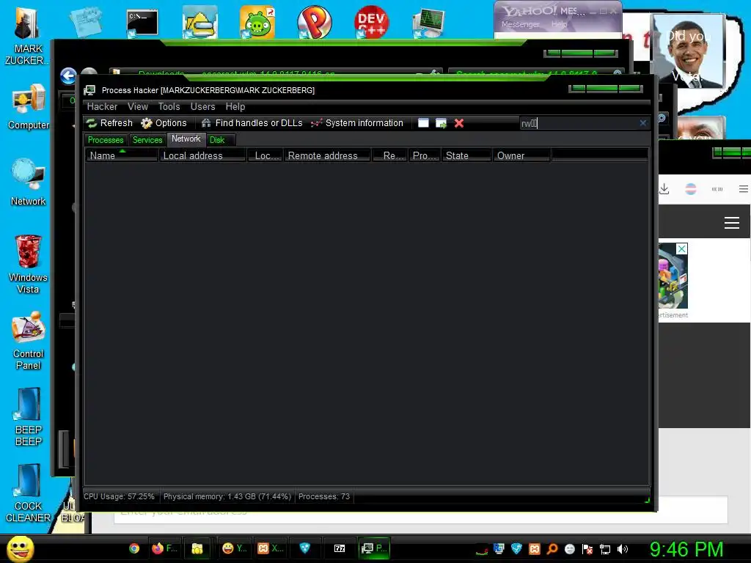Sort by the Owner column header
This screenshot has width=751, height=563.
pos(521,155)
